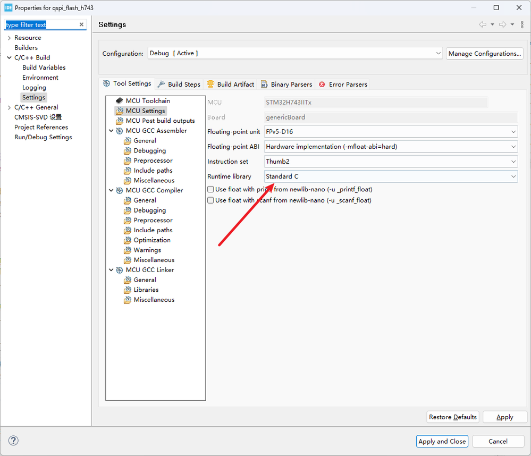Enable float with printf from newlib-nano

click(210, 189)
